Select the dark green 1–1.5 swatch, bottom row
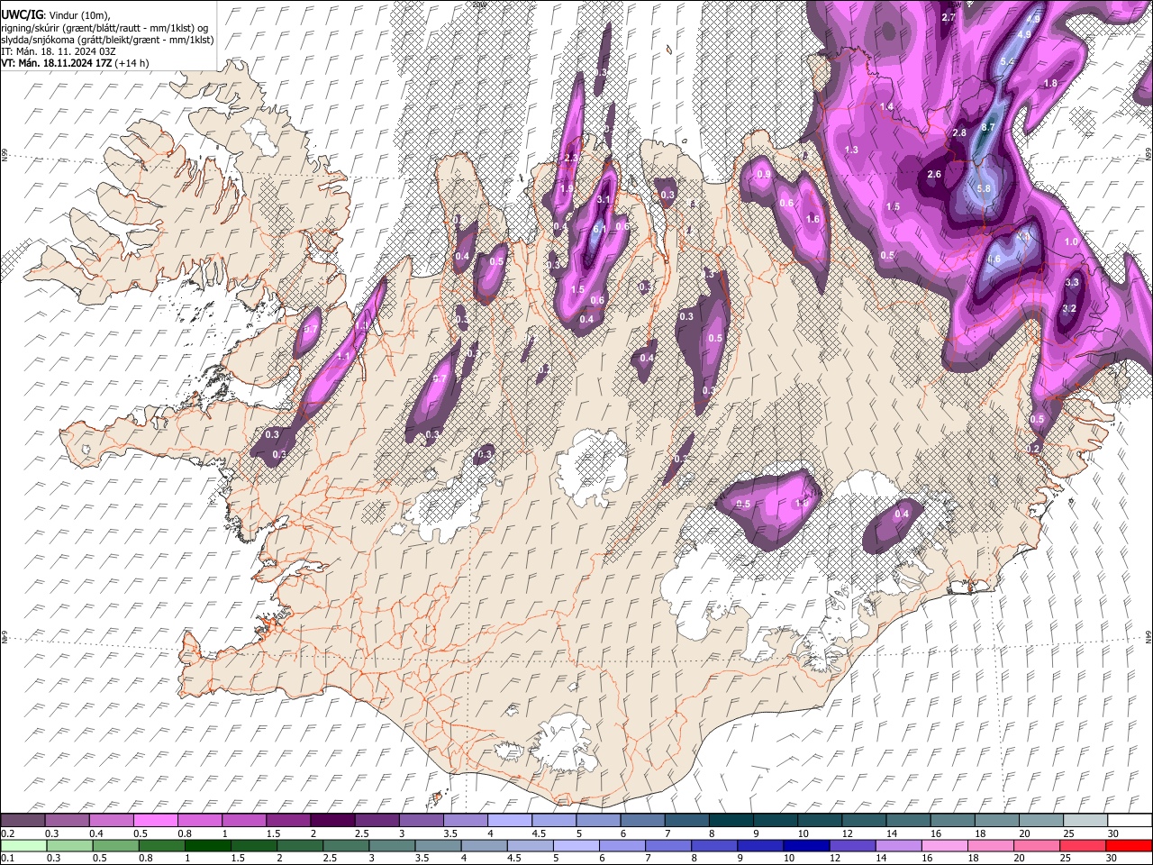Screen dimensions: 1153x865 209,845
